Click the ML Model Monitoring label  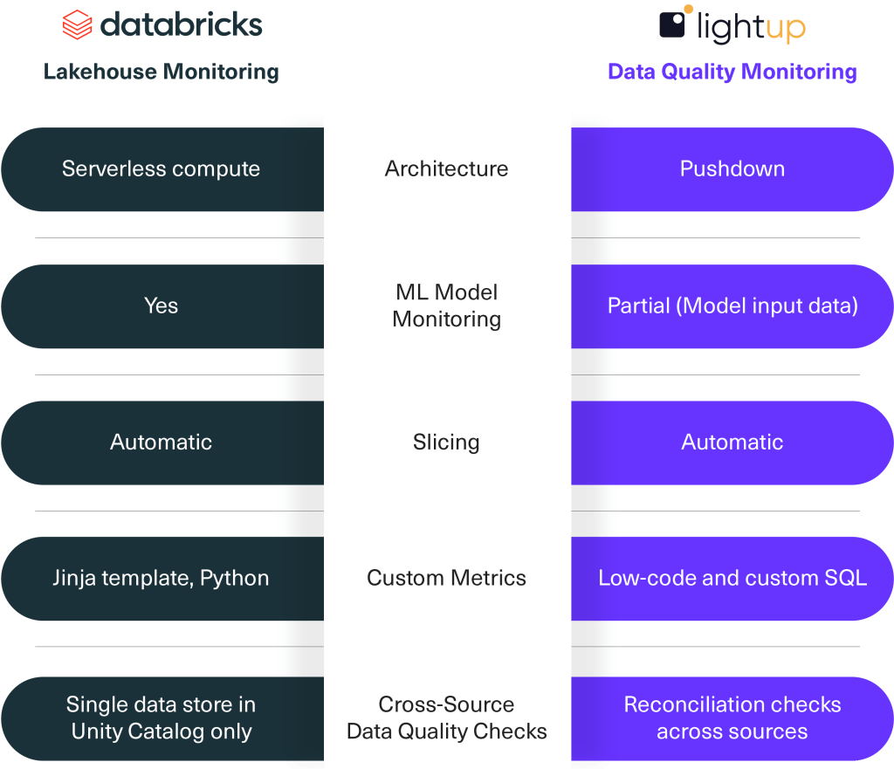[446, 306]
